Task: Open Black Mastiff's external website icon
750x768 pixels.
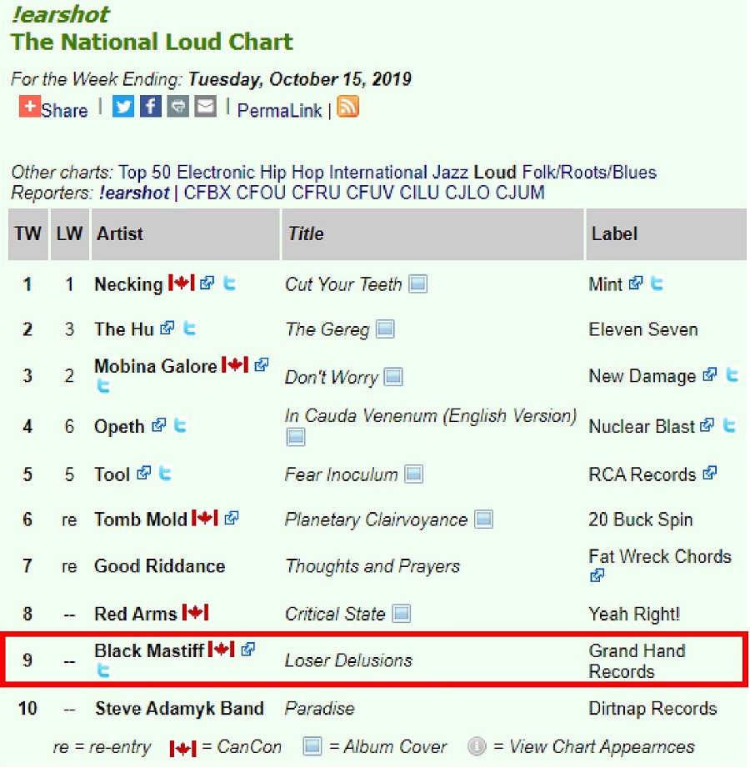Action: coord(247,650)
